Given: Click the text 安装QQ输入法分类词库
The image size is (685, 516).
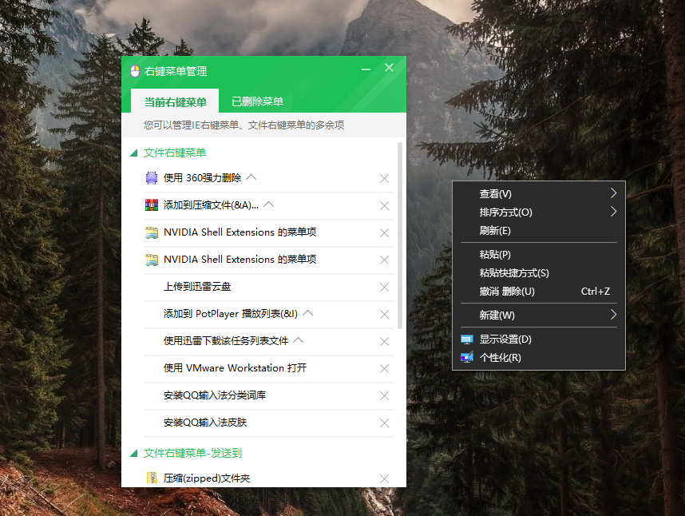Looking at the screenshot, I should click(215, 395).
